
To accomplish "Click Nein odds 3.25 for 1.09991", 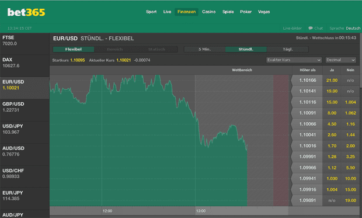I will tap(350, 157).
